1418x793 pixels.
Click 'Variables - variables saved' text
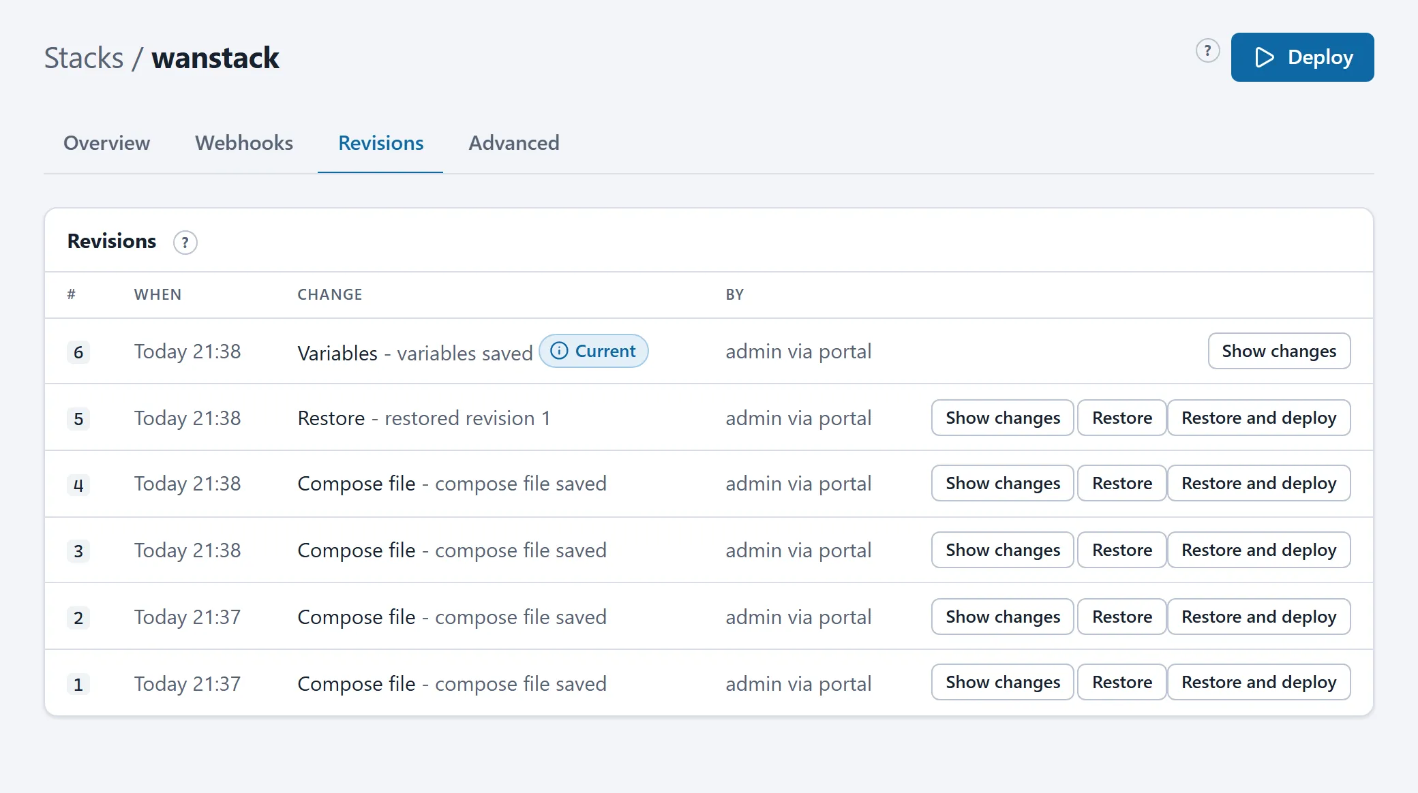[415, 353]
